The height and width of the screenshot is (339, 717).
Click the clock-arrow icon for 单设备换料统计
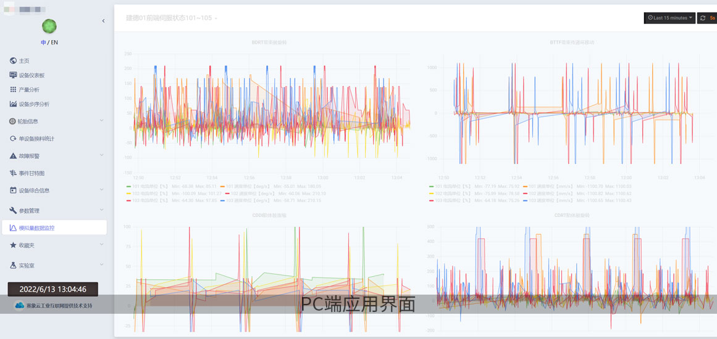click(x=13, y=139)
